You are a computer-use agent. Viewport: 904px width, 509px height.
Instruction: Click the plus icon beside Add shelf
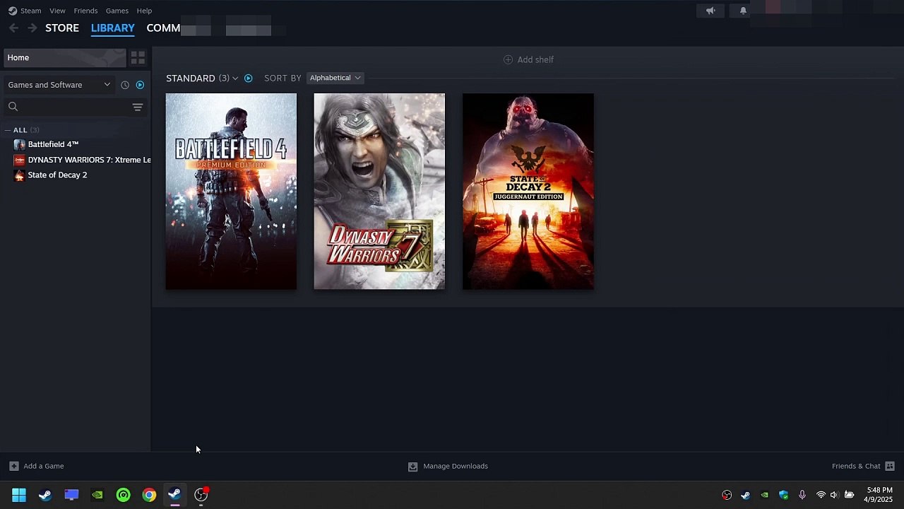click(x=508, y=59)
